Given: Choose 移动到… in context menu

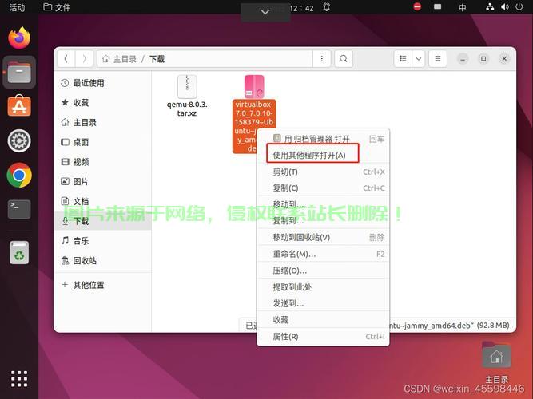Looking at the screenshot, I should pos(323,204).
